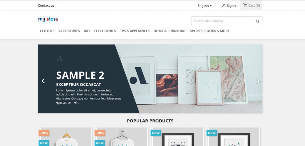The image size is (305, 146).
Task: Click the -20% discount badge on first product
Action: tap(44, 133)
